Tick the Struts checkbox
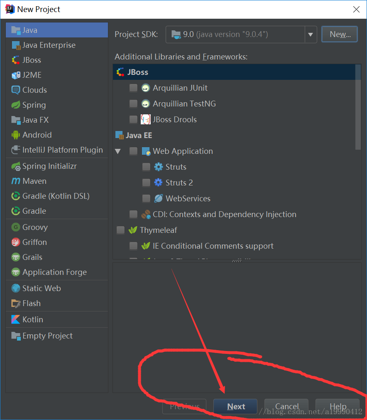Image resolution: width=367 pixels, height=420 pixels. pyautogui.click(x=146, y=167)
